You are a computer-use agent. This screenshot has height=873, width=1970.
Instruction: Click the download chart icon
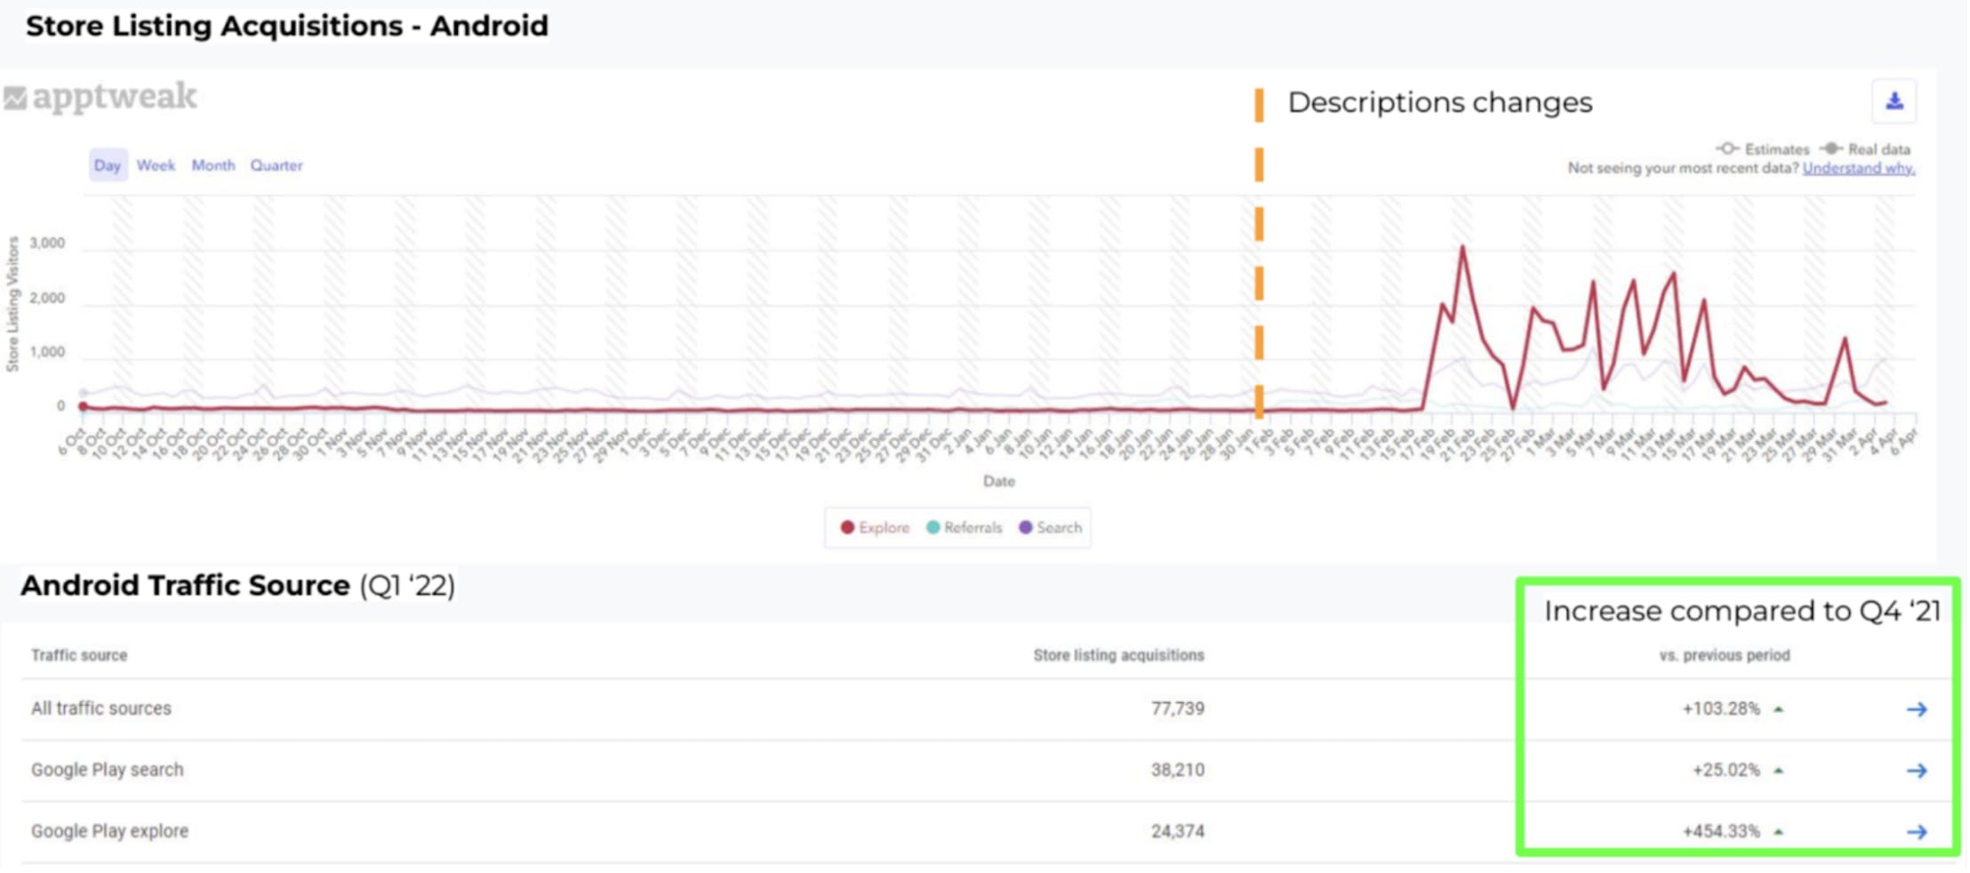(1894, 100)
